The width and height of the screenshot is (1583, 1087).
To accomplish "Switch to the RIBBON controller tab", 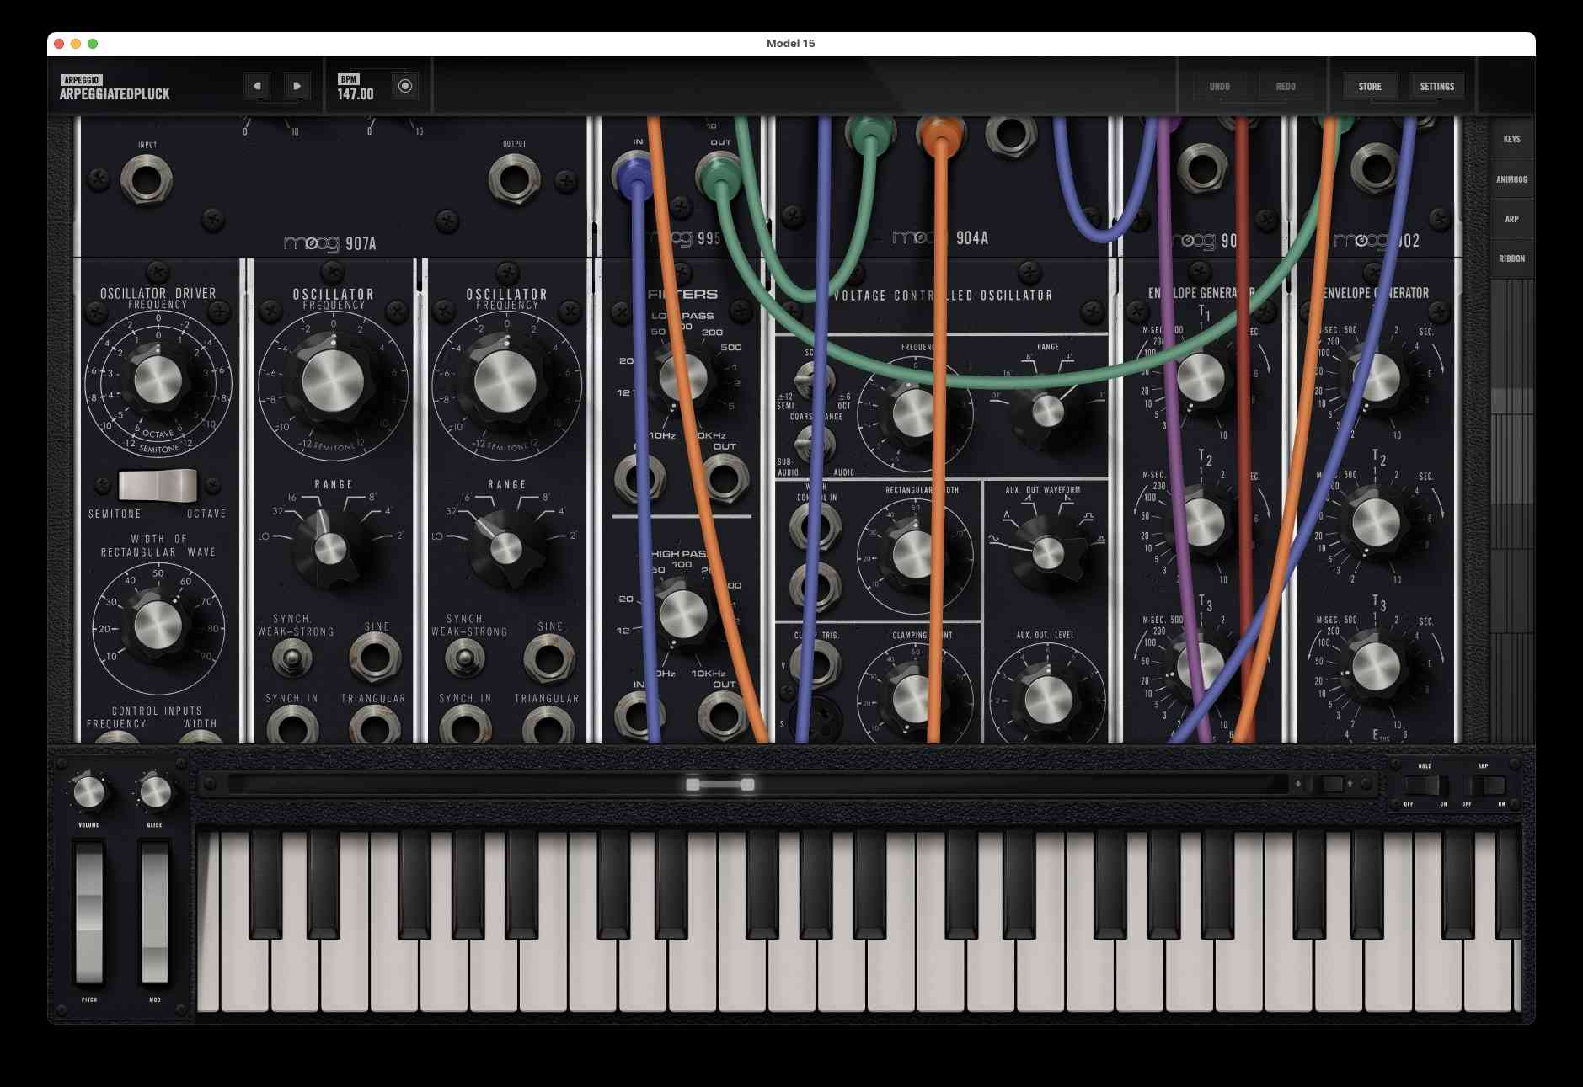I will click(x=1511, y=258).
